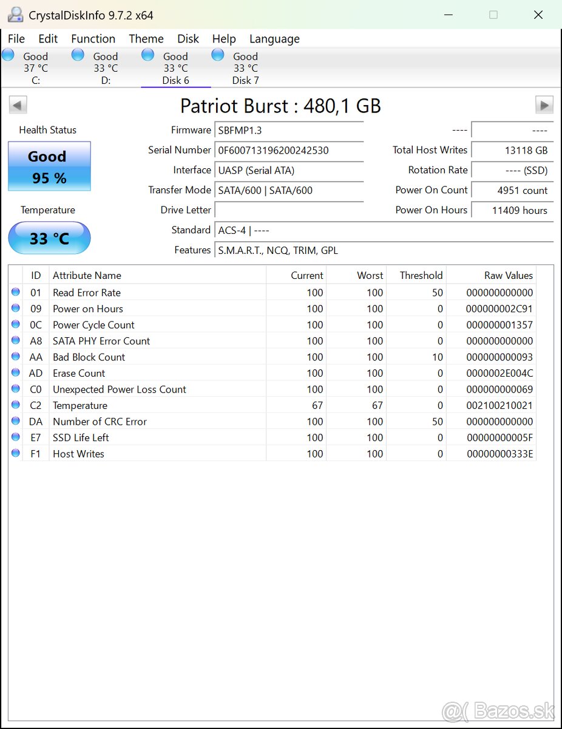Viewport: 562px width, 729px height.
Task: Click the empty Drive Letter field
Action: click(x=289, y=210)
